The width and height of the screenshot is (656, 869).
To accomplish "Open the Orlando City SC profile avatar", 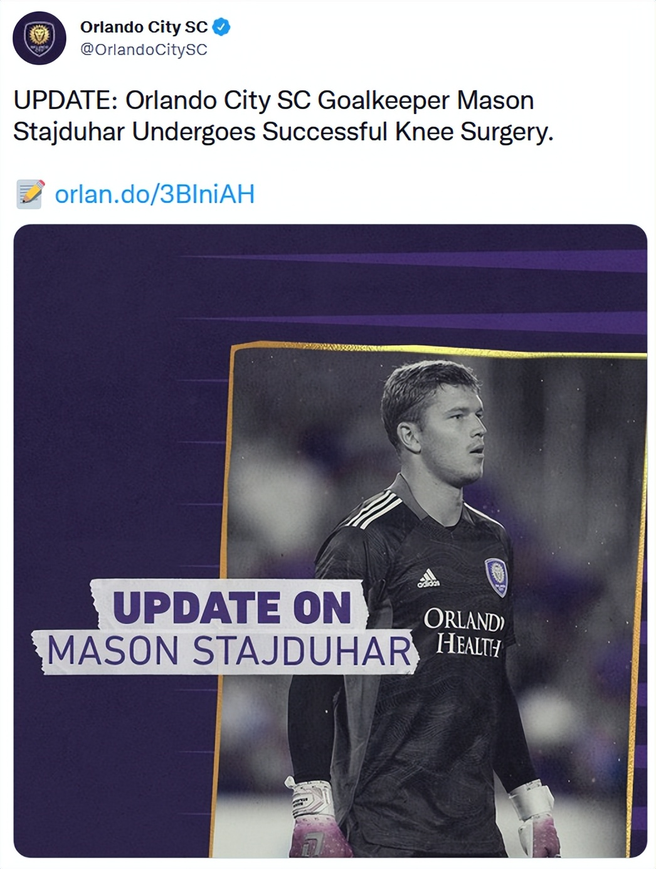I will click(40, 38).
